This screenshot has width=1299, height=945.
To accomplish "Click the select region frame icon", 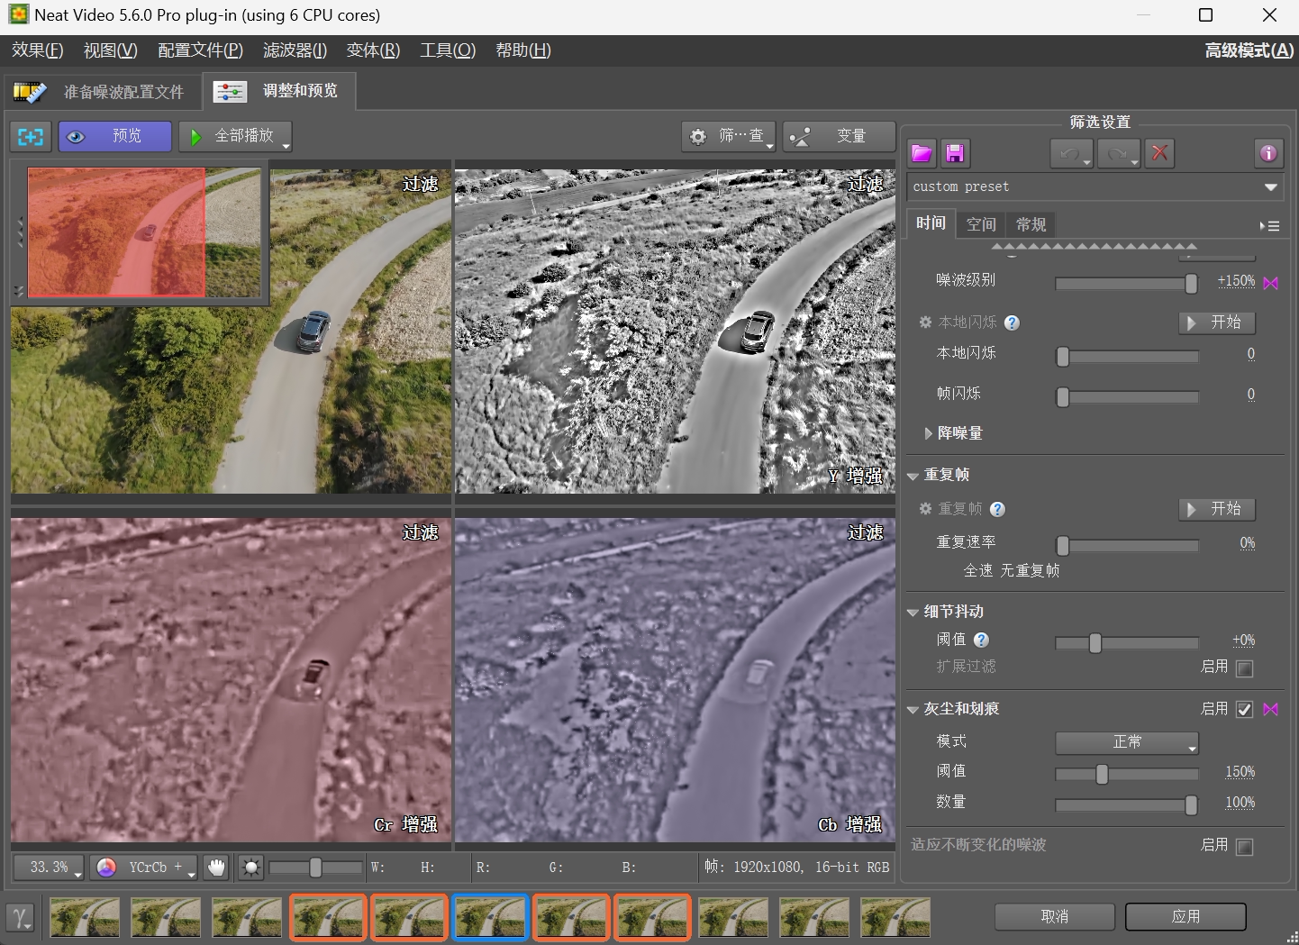I will point(31,136).
